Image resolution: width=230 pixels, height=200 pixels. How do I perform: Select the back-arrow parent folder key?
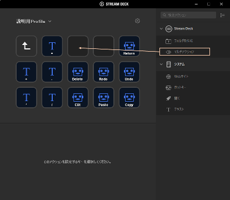tap(27, 46)
